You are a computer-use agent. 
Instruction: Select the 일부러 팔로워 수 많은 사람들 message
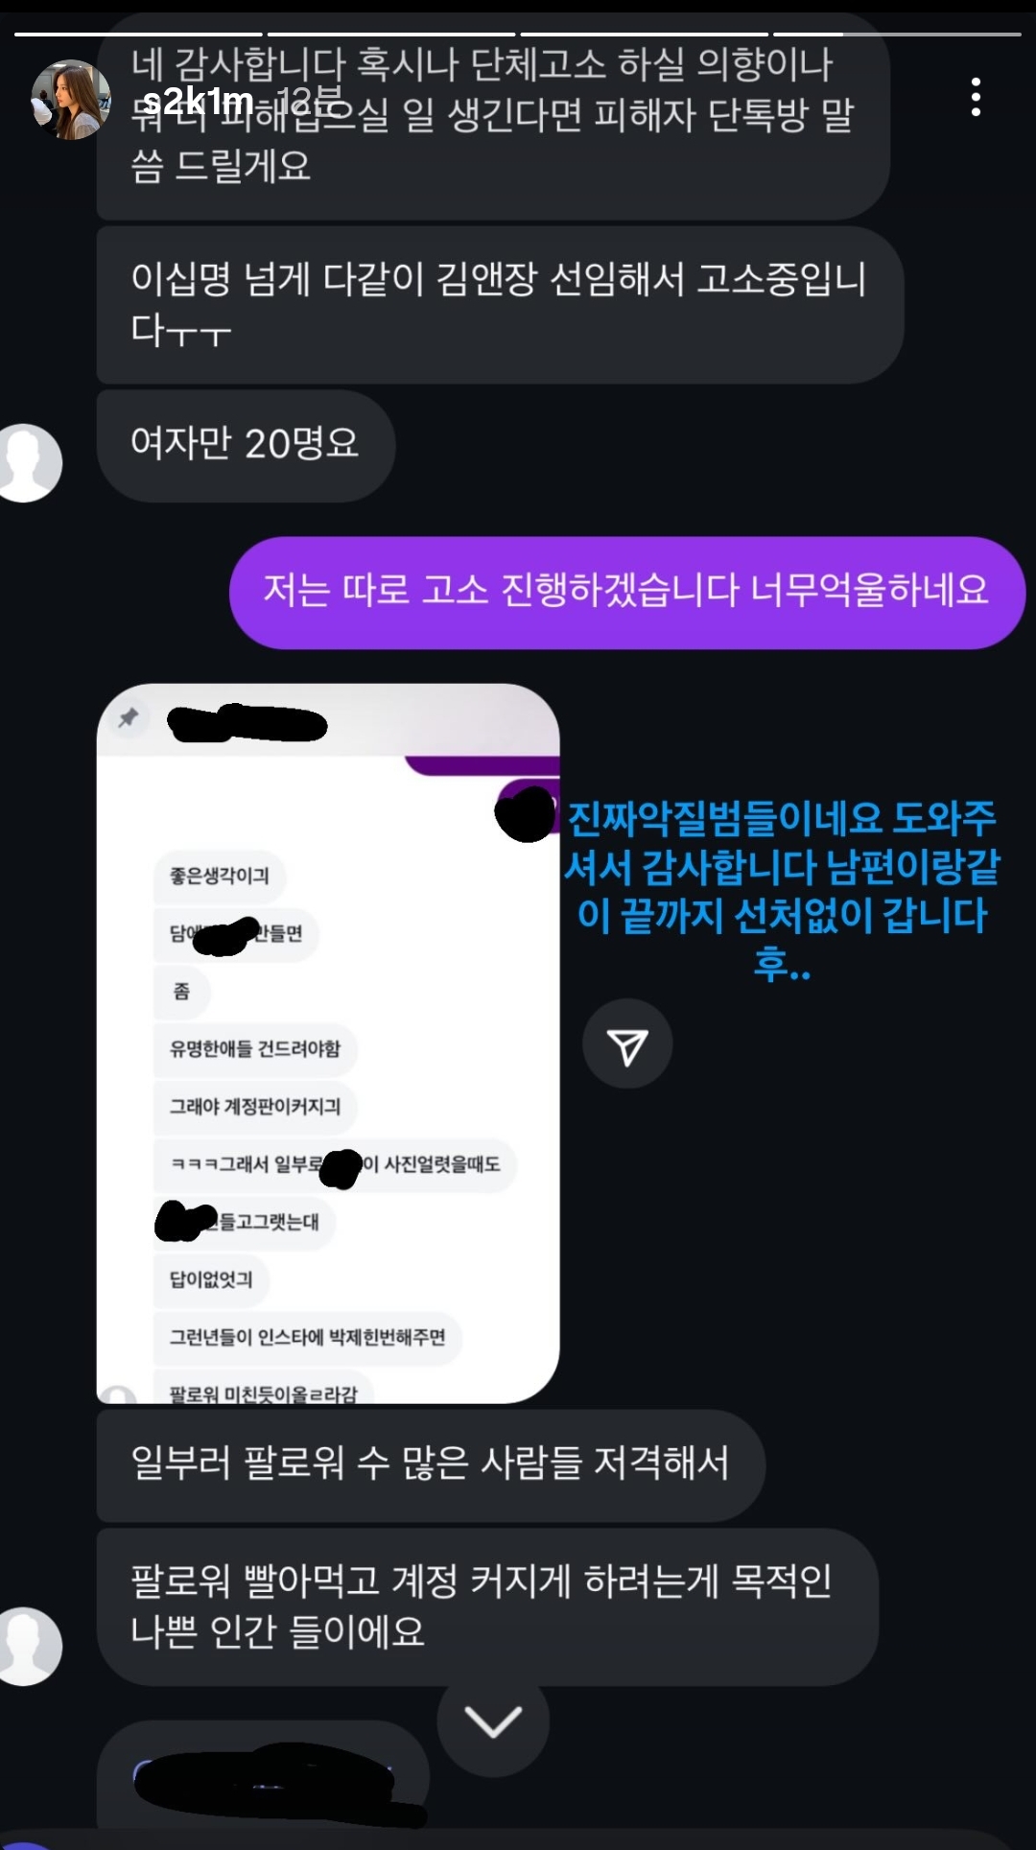(431, 1465)
